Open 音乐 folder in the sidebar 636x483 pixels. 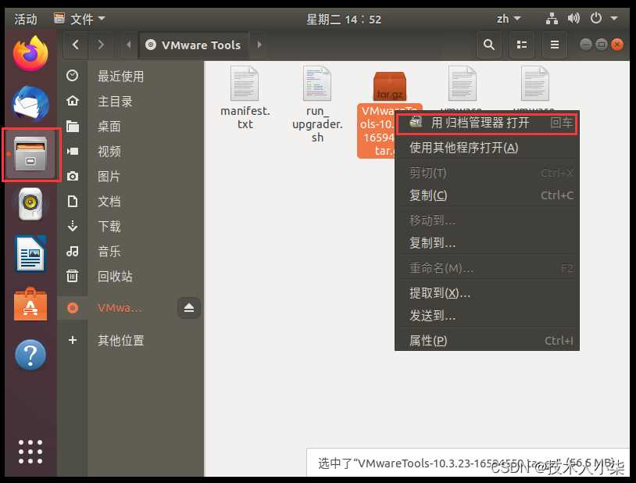click(131, 251)
